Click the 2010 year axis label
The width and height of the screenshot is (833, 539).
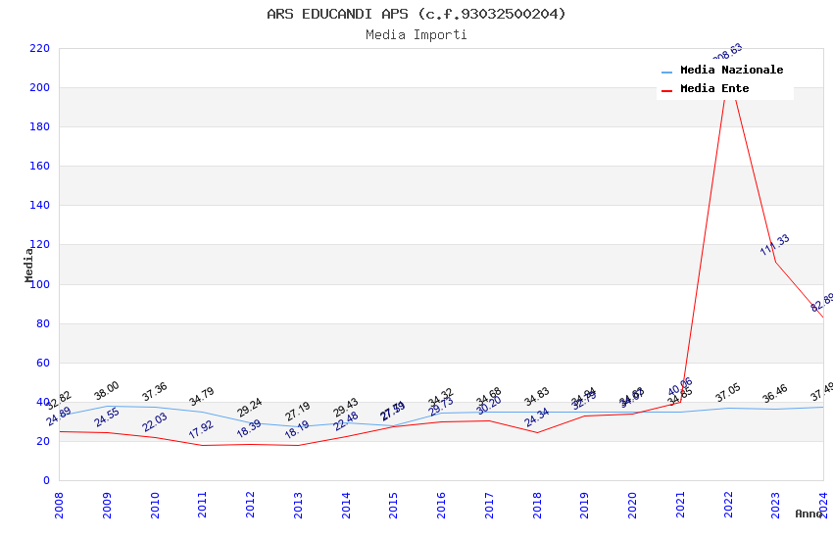[155, 505]
